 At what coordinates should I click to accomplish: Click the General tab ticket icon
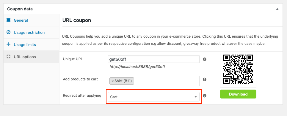coord(8,20)
